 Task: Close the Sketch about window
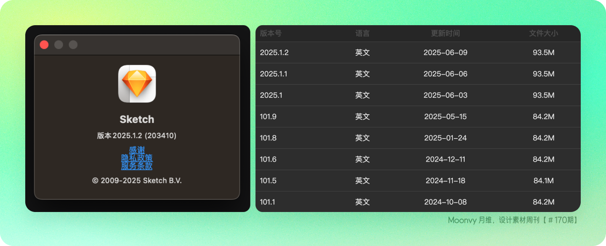[x=44, y=44]
